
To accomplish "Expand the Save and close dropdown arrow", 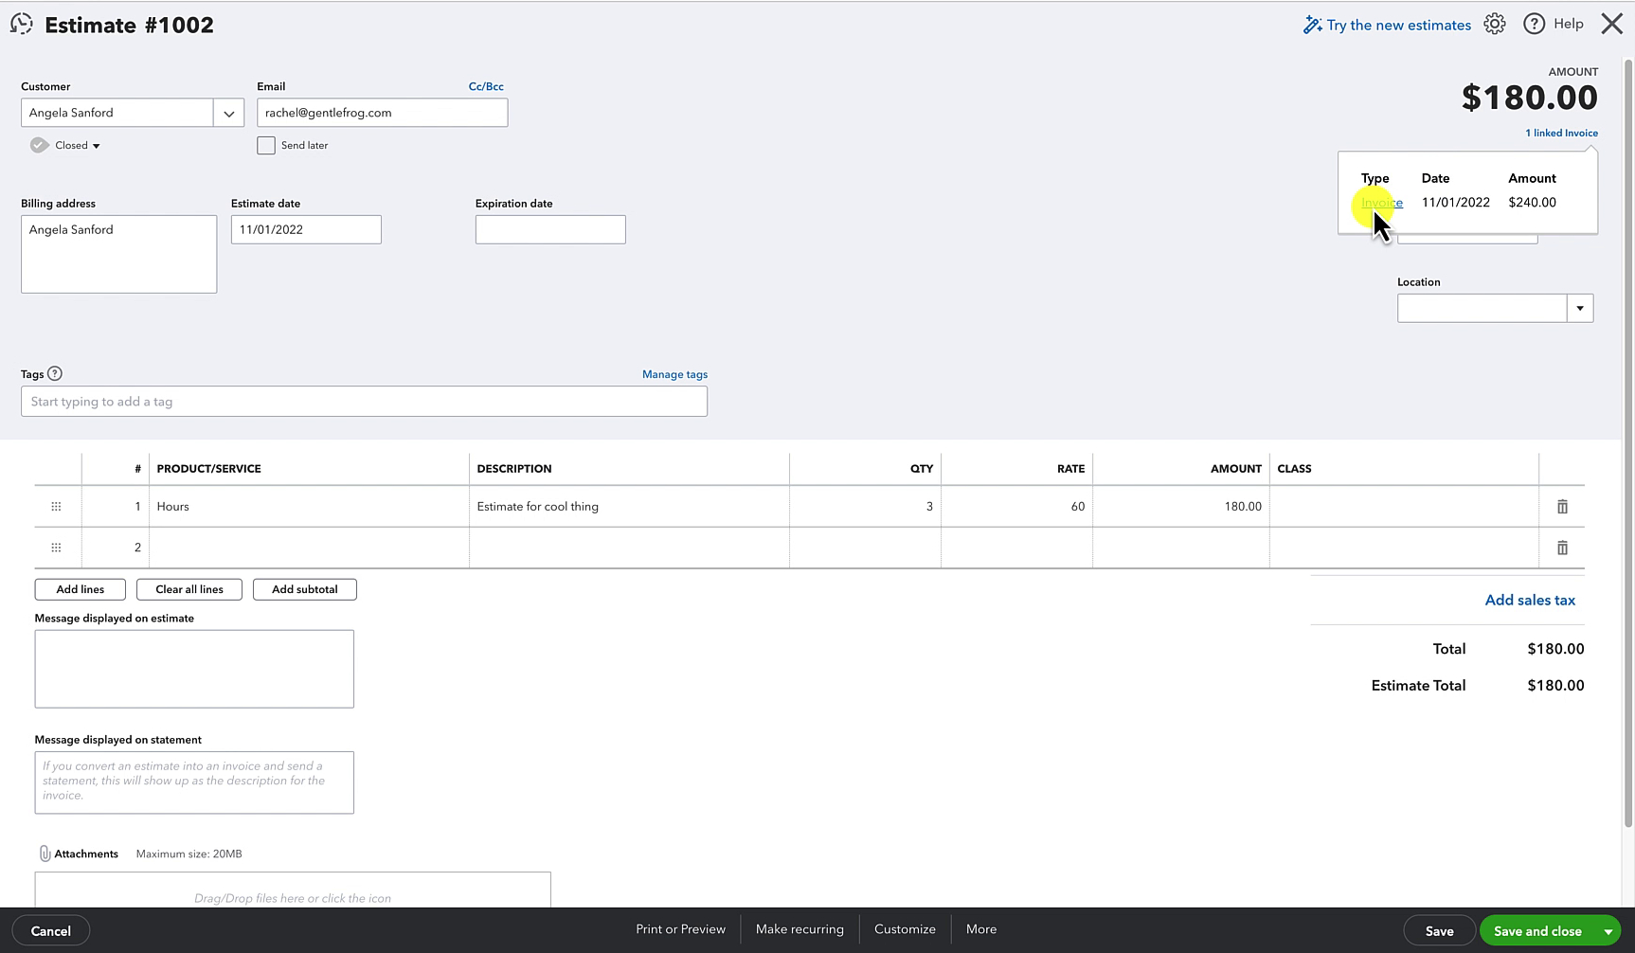I will click(1606, 930).
